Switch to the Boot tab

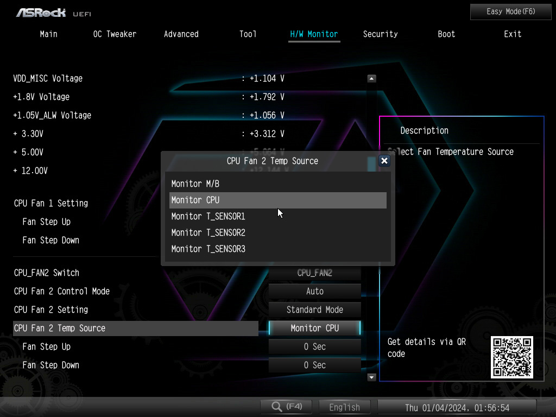coord(446,34)
